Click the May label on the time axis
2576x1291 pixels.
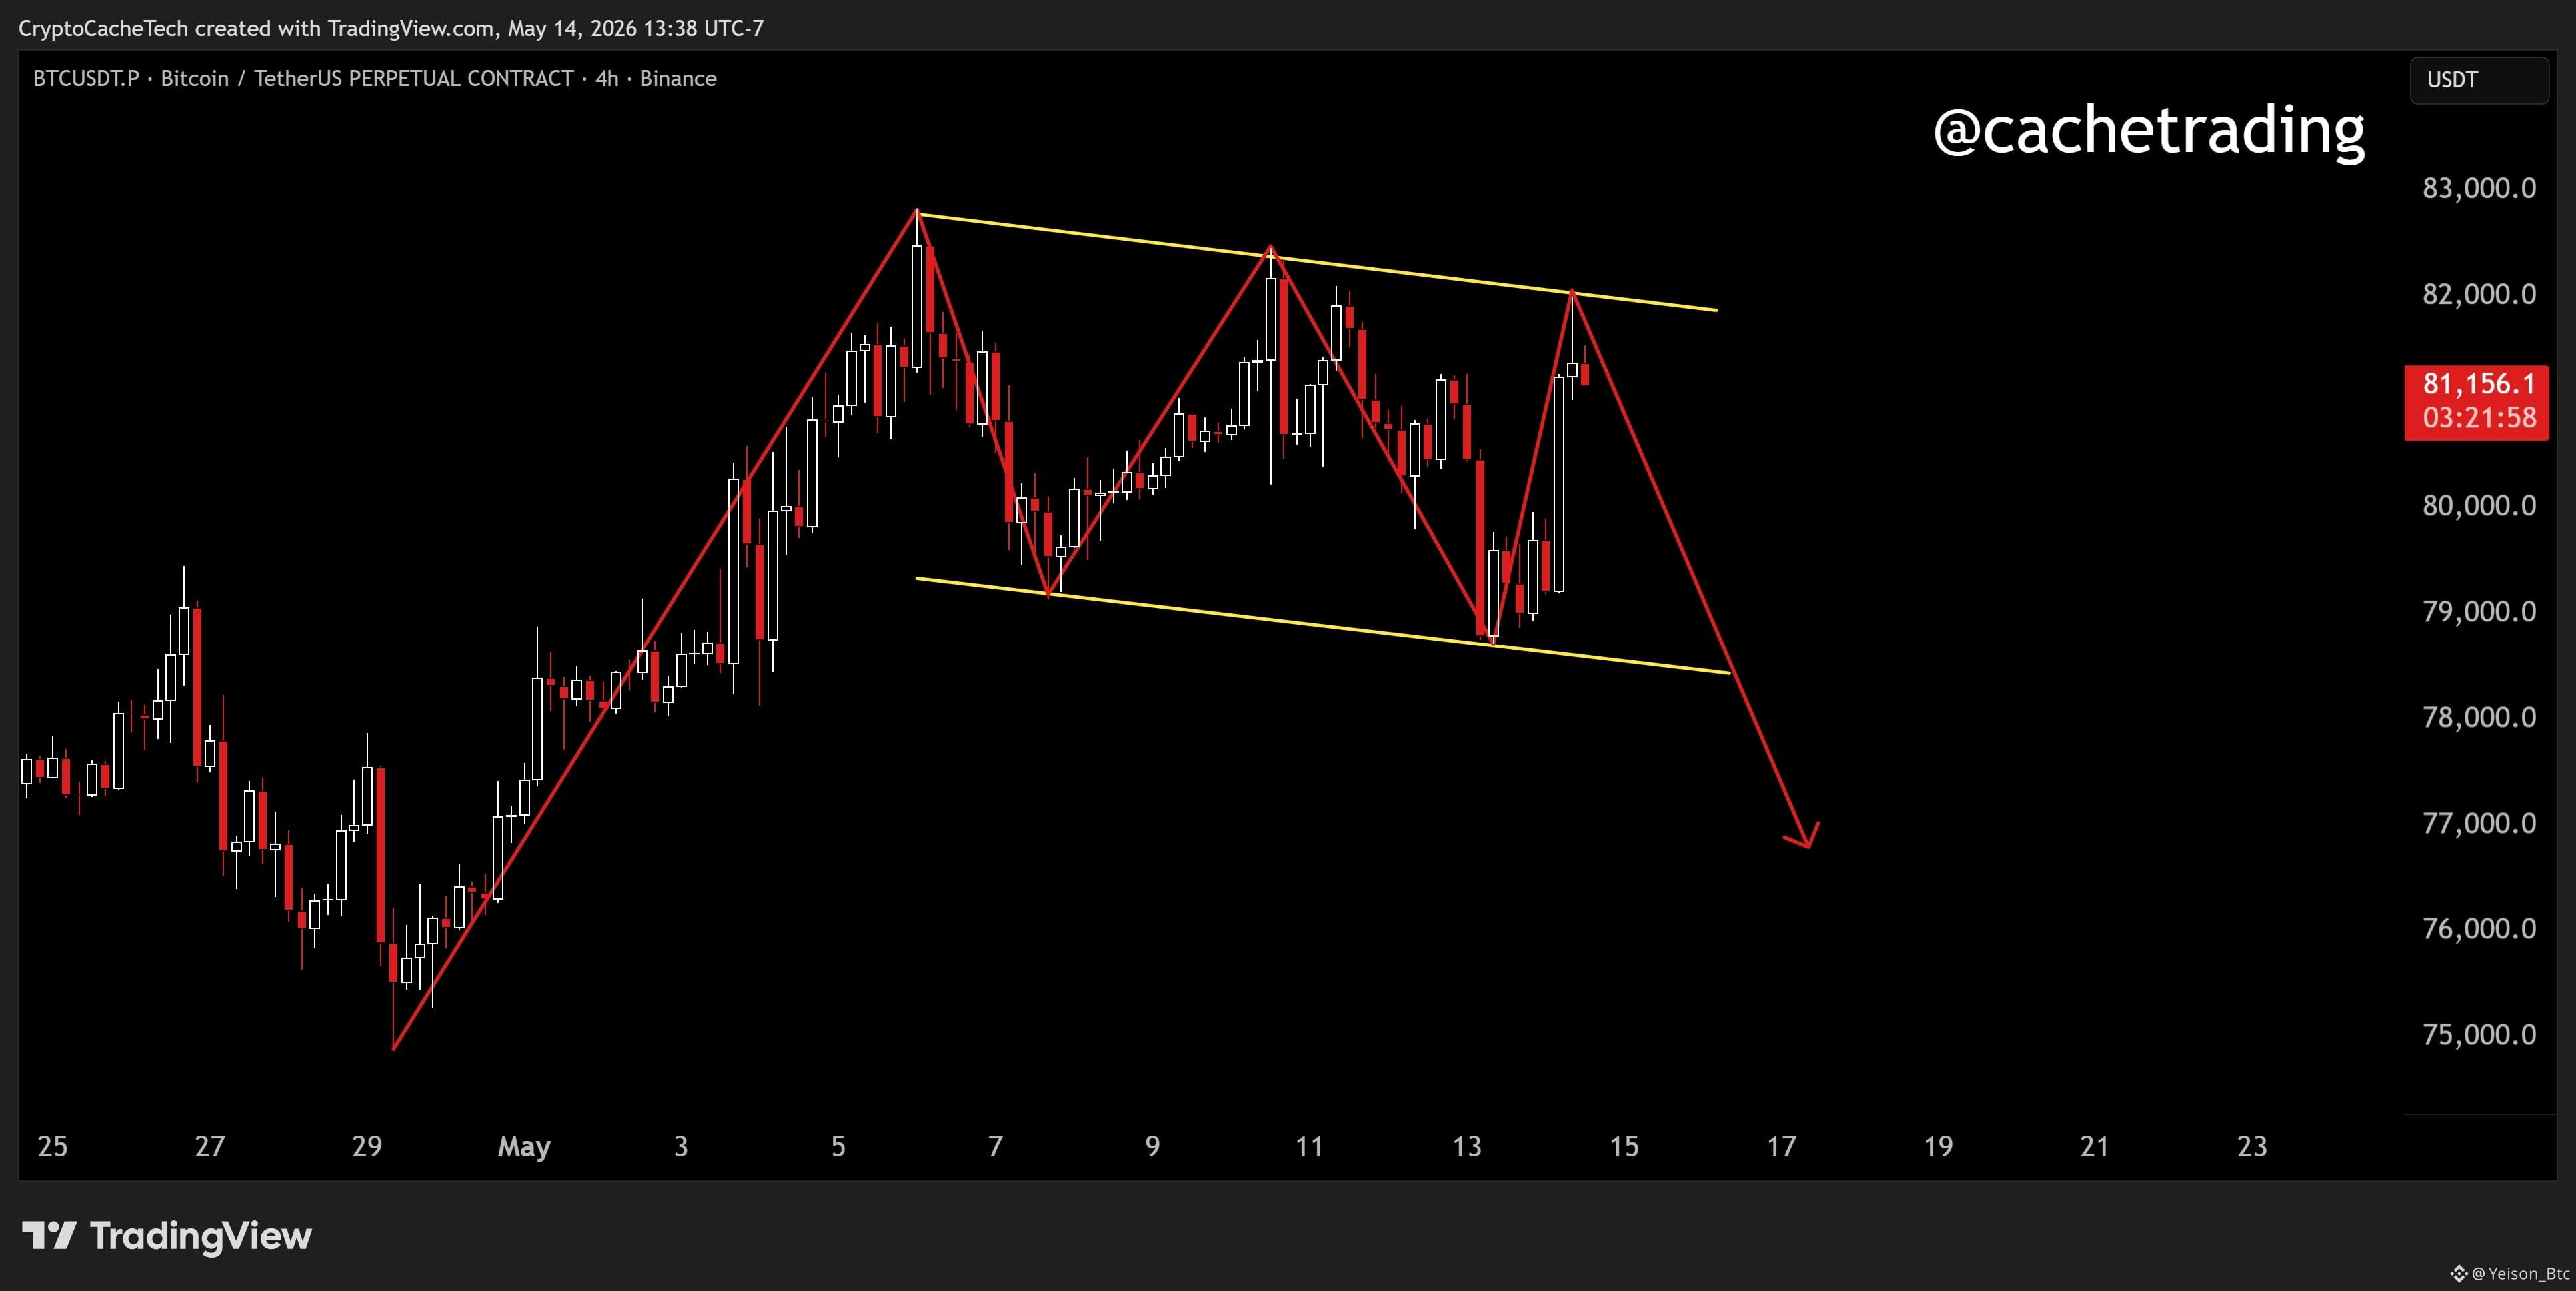coord(524,1147)
